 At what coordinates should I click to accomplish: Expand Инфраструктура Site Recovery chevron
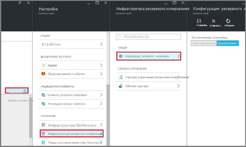101,125
